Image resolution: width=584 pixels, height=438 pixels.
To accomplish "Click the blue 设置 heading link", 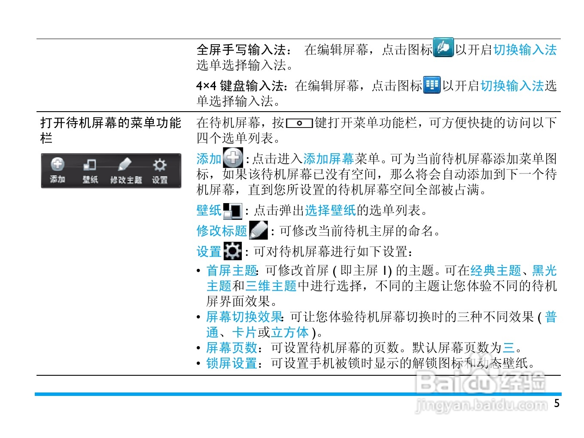I will 209,252.
